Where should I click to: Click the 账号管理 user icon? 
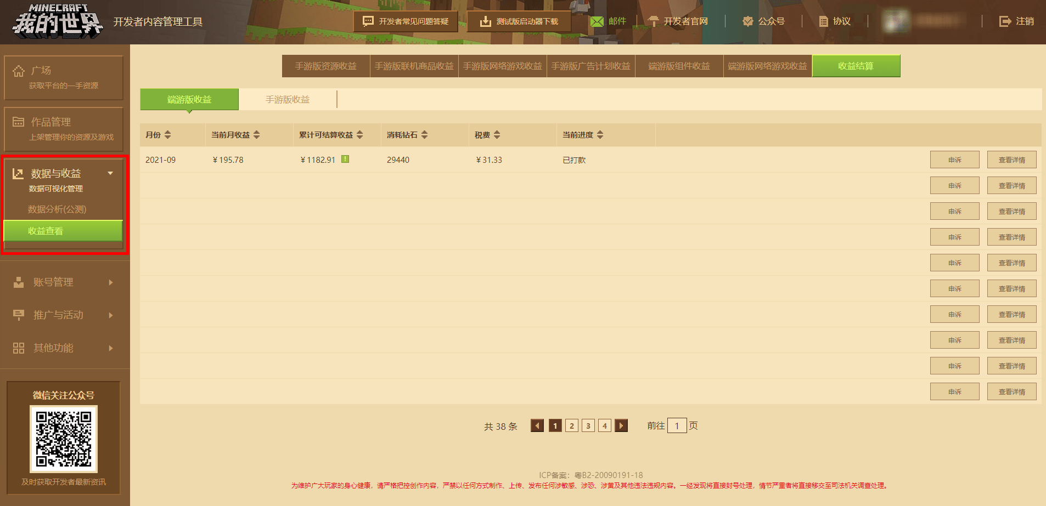(x=19, y=282)
